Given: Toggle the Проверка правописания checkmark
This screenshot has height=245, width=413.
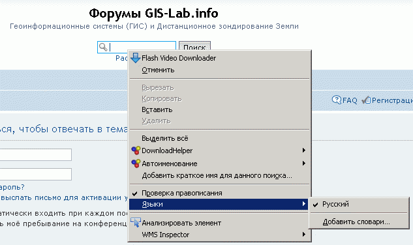Looking at the screenshot, I should tap(134, 194).
